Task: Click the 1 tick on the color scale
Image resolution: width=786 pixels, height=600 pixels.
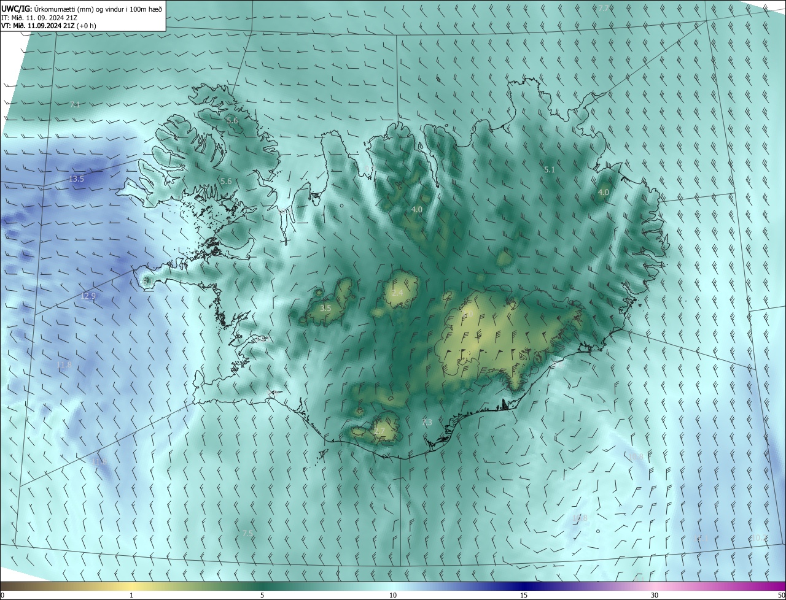Action: point(131,596)
